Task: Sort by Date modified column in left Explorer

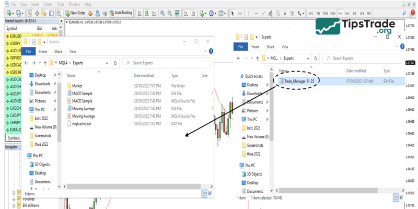Action: click(144, 76)
